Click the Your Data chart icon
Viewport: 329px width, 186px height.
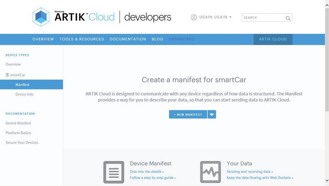[211, 172]
